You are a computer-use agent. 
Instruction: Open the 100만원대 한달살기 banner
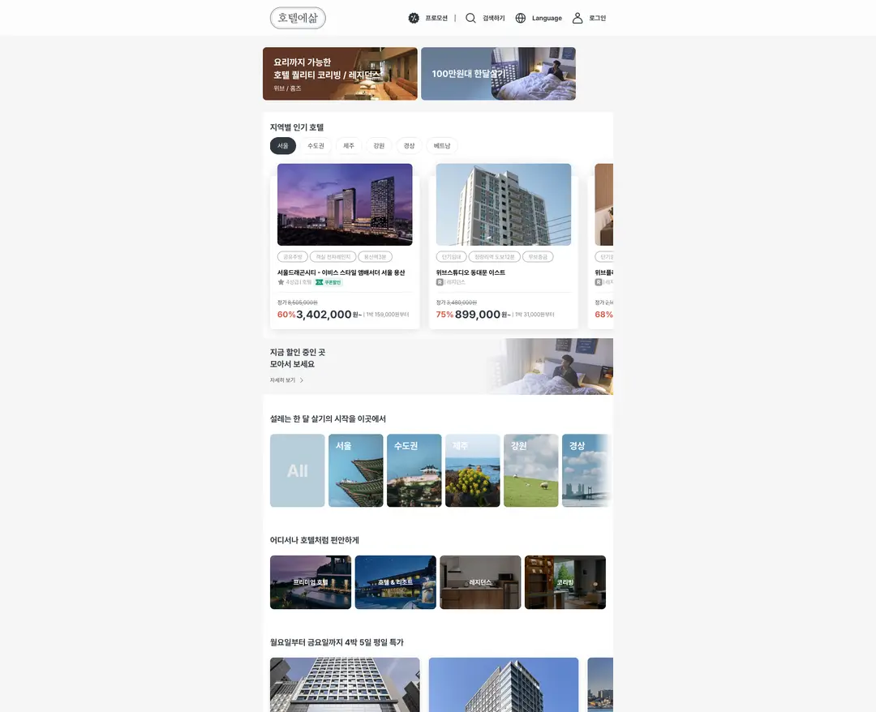click(x=498, y=74)
